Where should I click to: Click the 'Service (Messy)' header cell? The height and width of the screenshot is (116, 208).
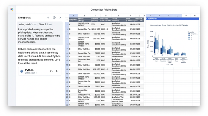[x=84, y=20]
